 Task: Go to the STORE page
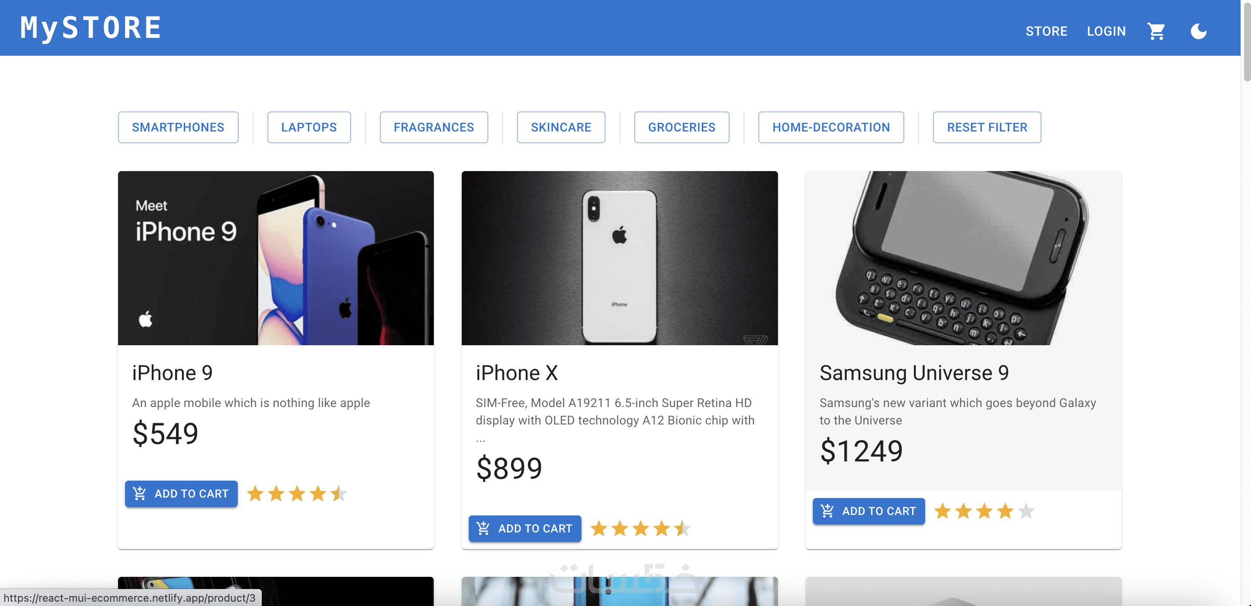click(x=1046, y=31)
